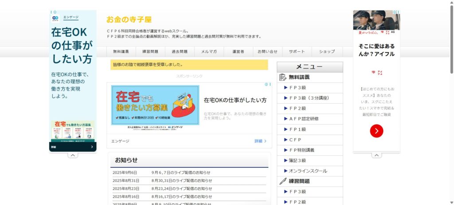Click the info icon on the left エンゲージ ad
This screenshot has height=205, width=454.
coord(55,12)
